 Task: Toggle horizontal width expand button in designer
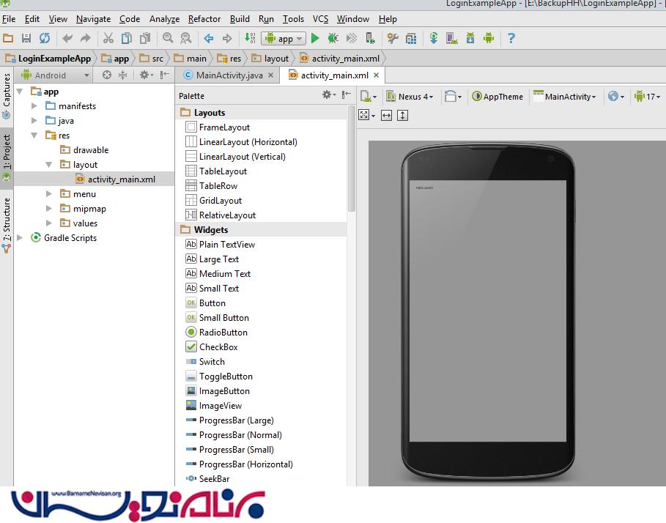[x=386, y=115]
